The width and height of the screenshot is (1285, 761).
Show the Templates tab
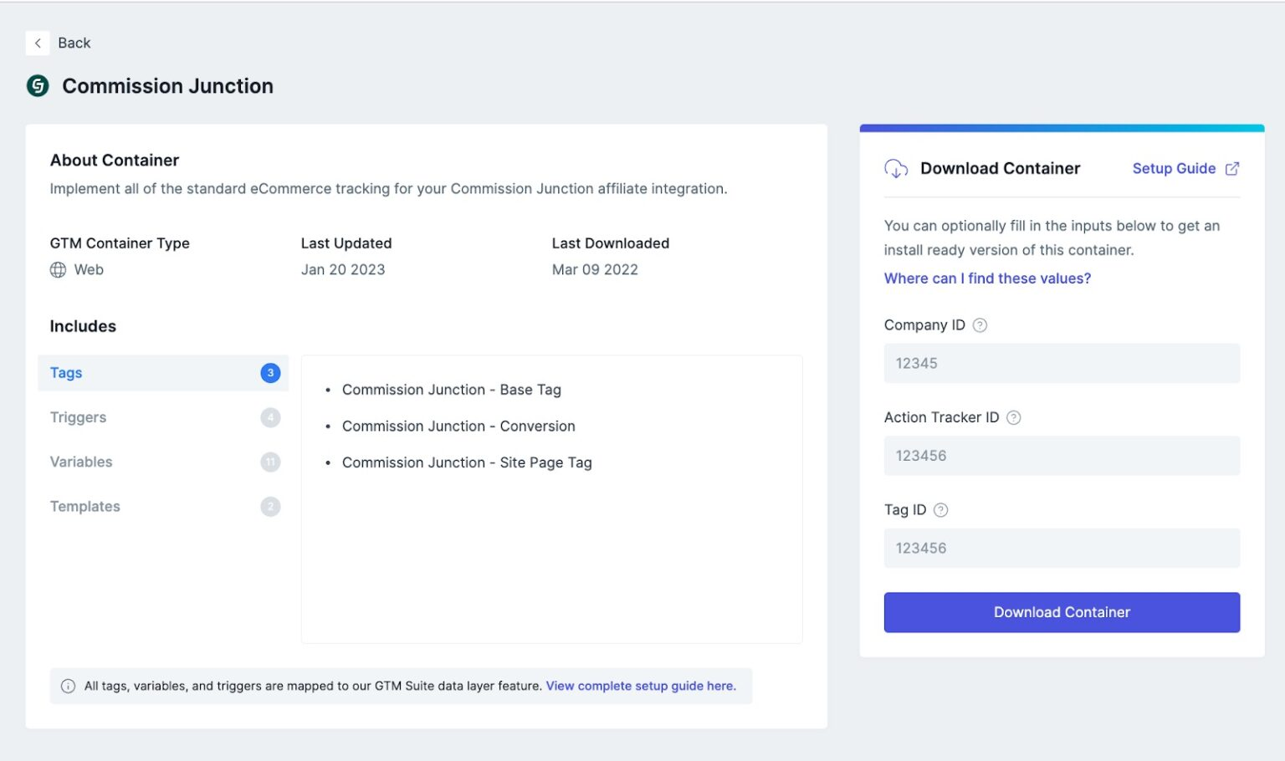163,506
